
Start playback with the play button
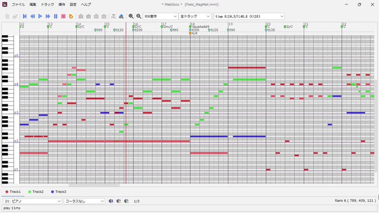tap(40, 16)
